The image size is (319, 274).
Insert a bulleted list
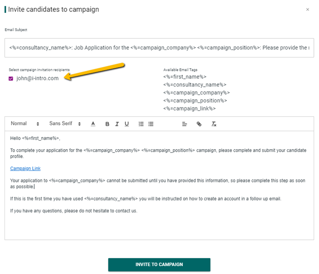pyautogui.click(x=151, y=124)
